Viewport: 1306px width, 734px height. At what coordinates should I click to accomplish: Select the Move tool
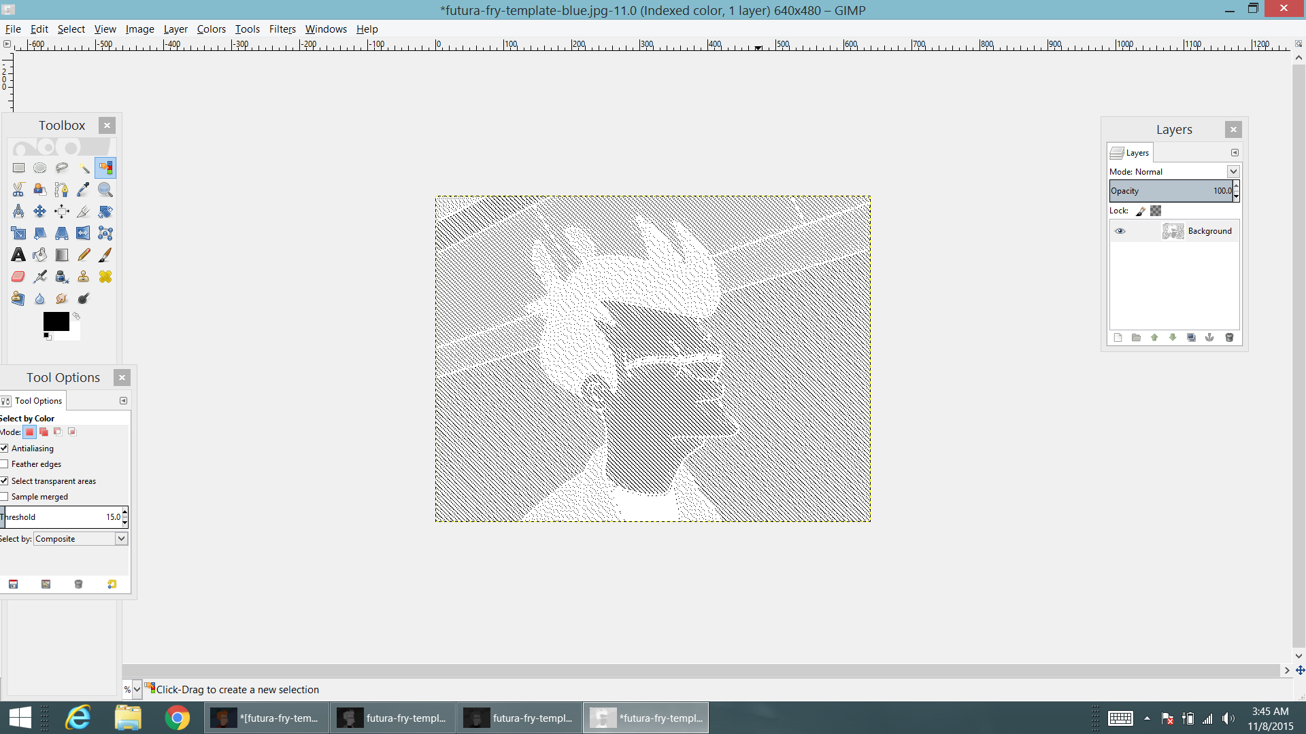click(x=40, y=211)
